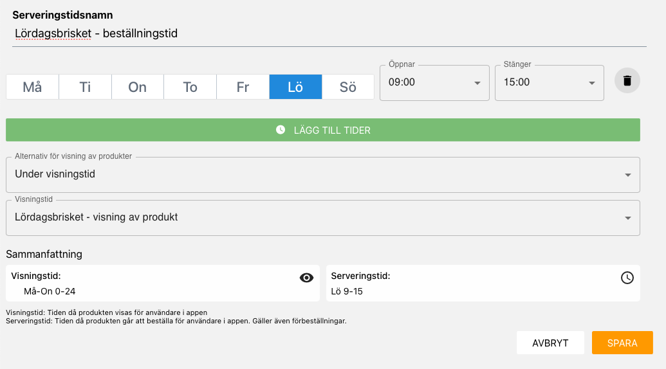Viewport: 666px width, 369px height.
Task: Toggle the Sö weekday button
Action: tap(348, 87)
